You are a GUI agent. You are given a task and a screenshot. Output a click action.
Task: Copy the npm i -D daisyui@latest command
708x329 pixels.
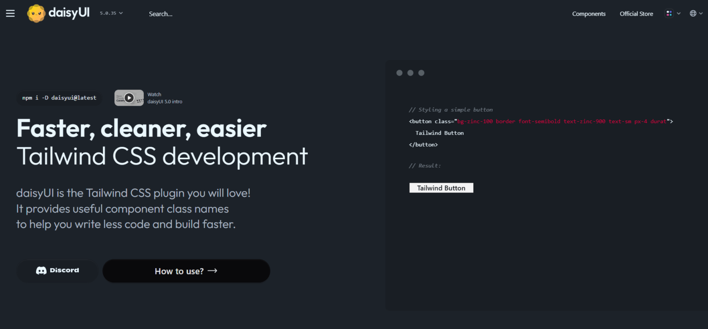[59, 98]
